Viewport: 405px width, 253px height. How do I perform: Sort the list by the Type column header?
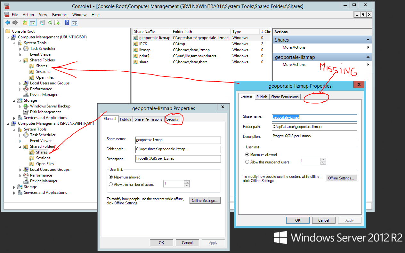click(245, 32)
